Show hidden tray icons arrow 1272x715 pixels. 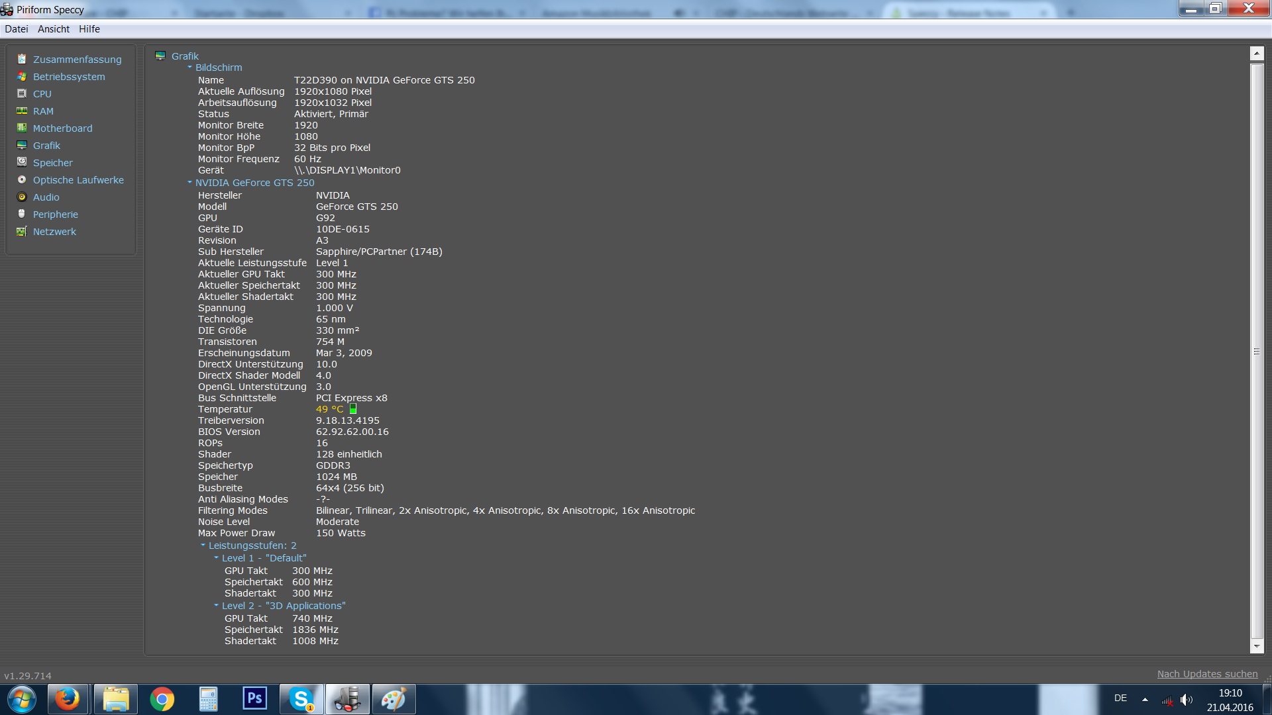click(x=1145, y=699)
